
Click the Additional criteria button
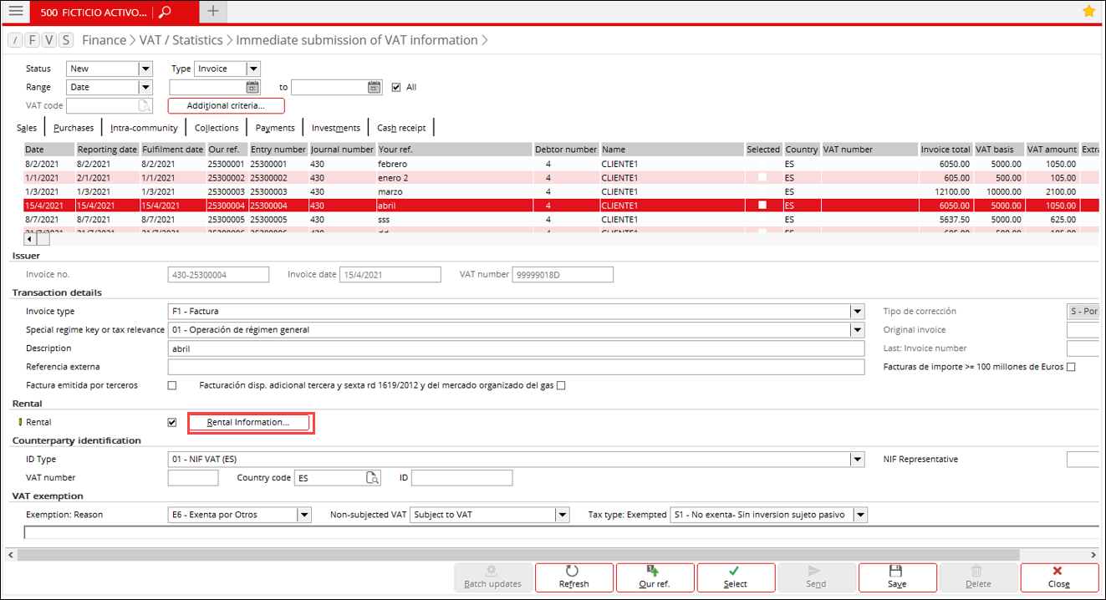[226, 105]
